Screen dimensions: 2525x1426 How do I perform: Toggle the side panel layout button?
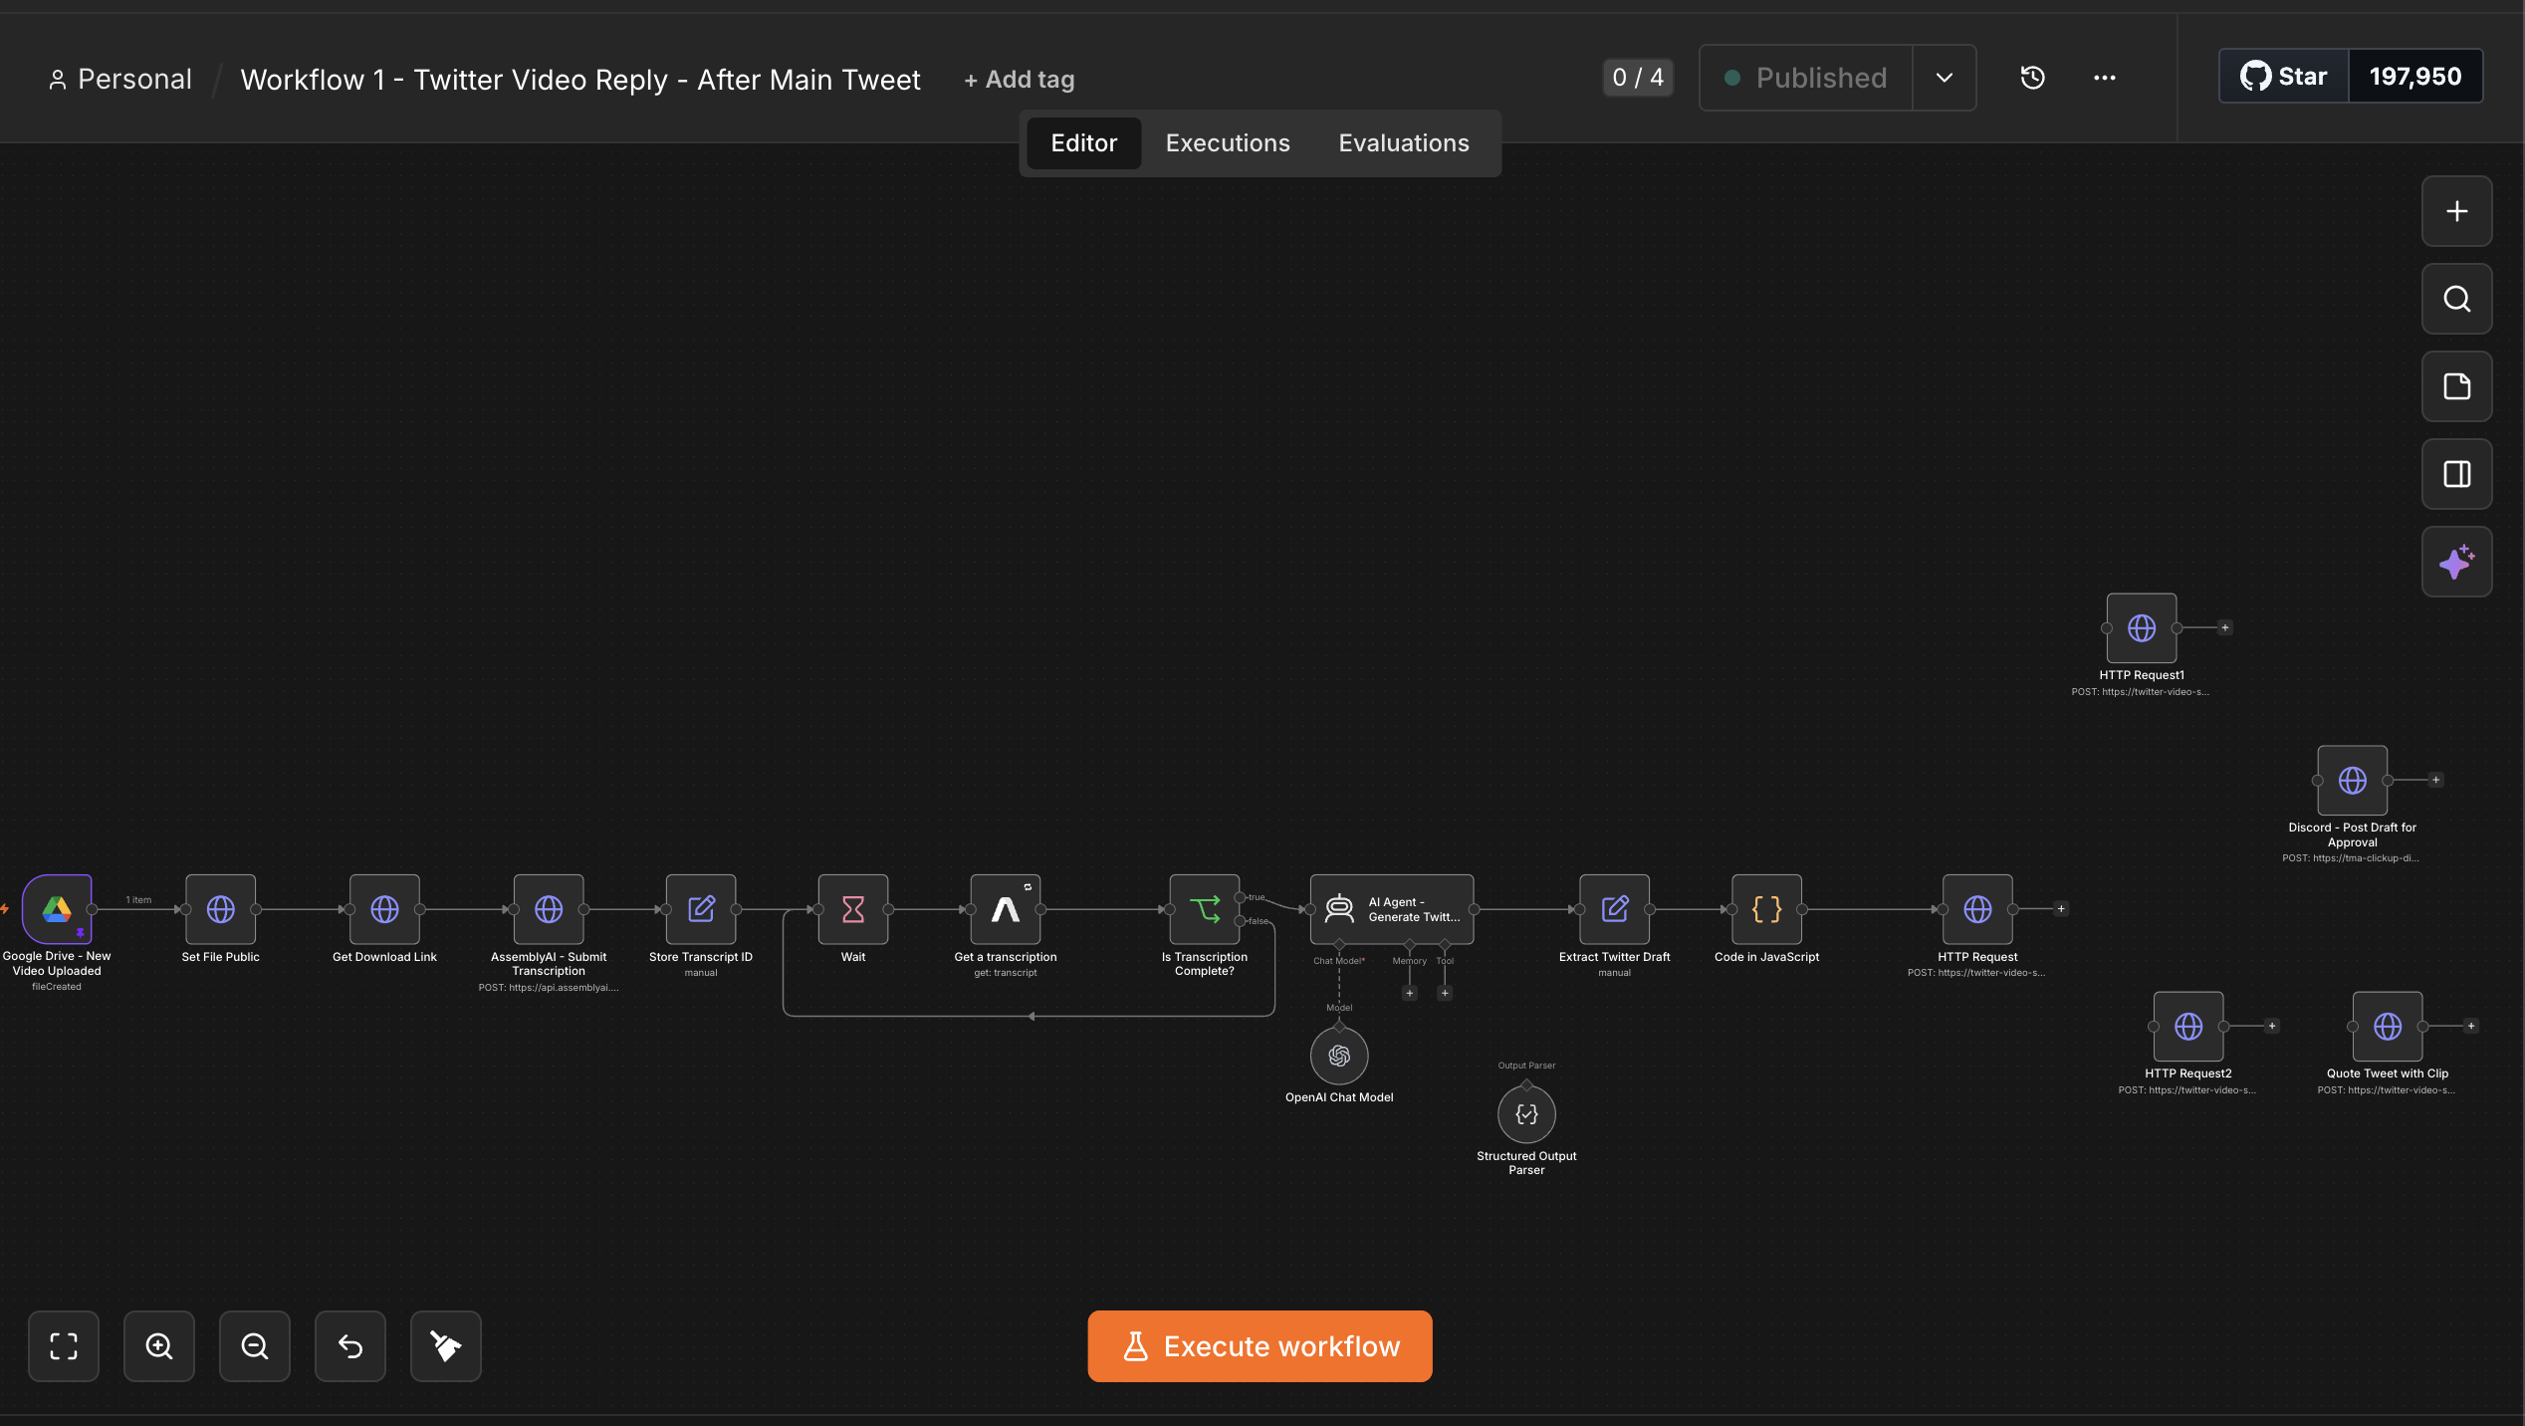(x=2457, y=474)
